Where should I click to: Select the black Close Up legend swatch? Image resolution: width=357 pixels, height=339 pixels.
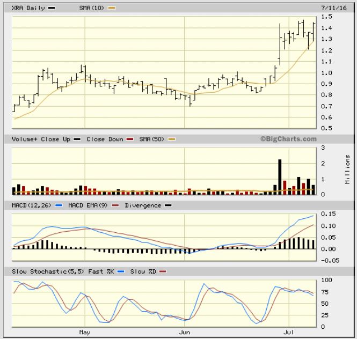click(77, 139)
